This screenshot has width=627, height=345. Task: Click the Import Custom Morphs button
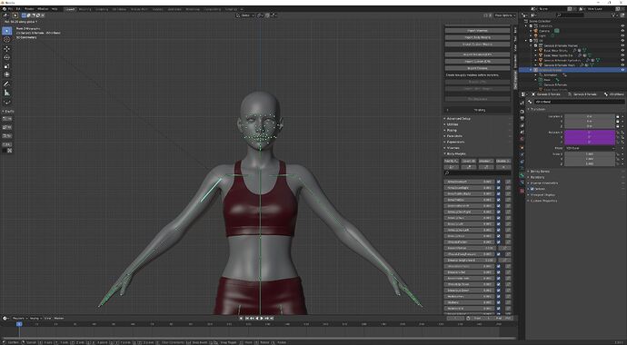477,44
